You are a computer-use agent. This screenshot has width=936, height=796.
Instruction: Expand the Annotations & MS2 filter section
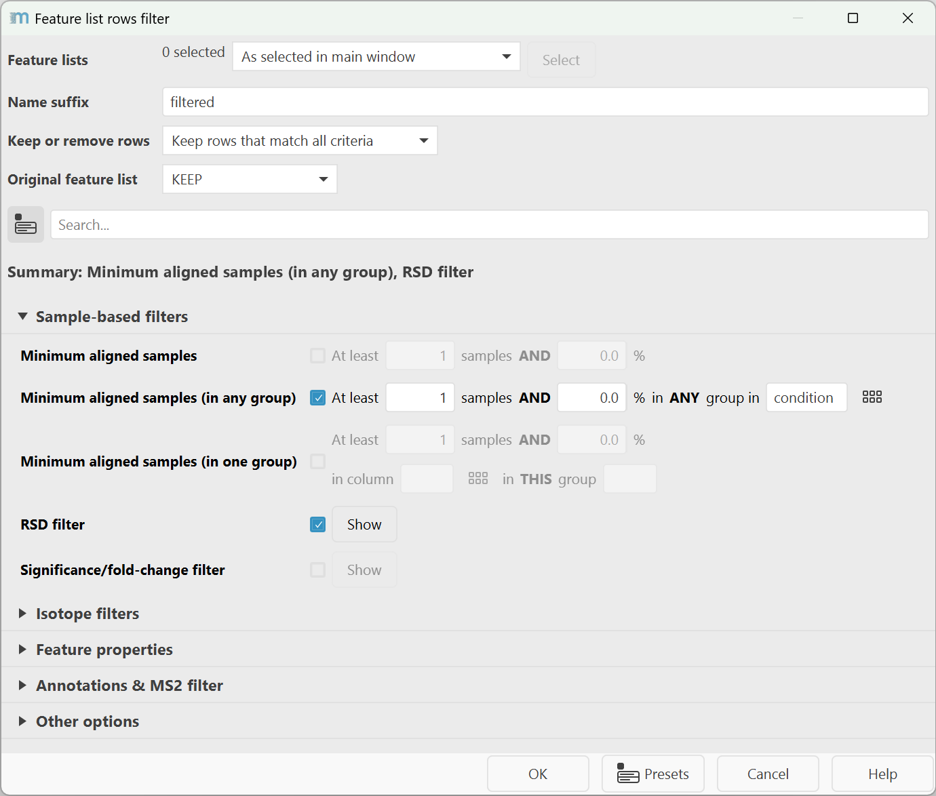(23, 685)
